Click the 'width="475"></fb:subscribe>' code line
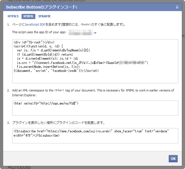 tap(37, 135)
